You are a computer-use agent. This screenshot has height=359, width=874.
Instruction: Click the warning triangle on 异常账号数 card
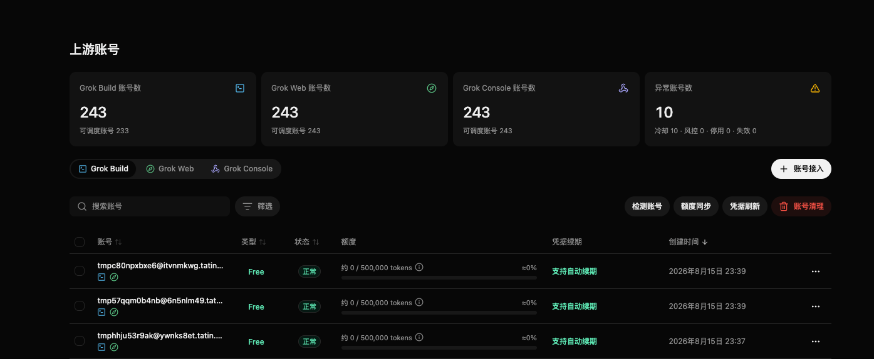(x=815, y=88)
